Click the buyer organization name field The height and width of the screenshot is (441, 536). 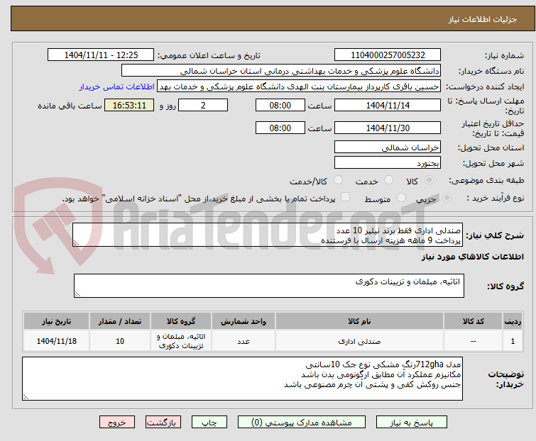281,71
